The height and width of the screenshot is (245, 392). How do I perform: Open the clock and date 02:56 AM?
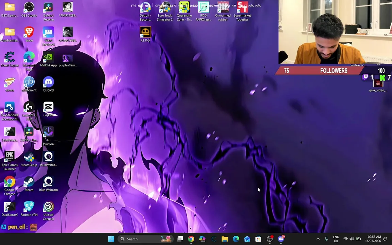[373, 239]
